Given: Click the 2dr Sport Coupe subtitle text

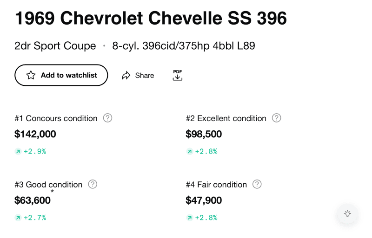Looking at the screenshot, I should tap(55, 46).
